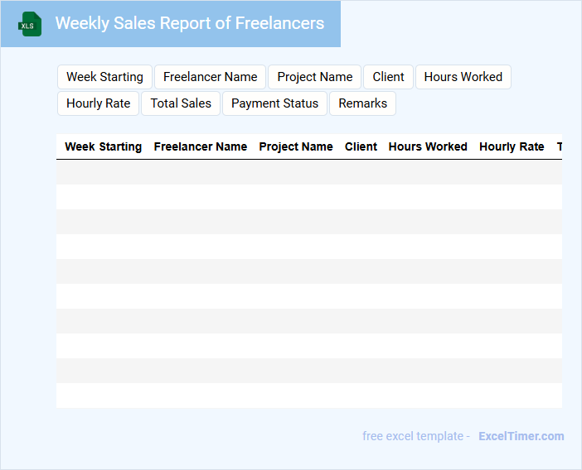
Task: Click the Freelancer Name column header
Action: point(200,146)
